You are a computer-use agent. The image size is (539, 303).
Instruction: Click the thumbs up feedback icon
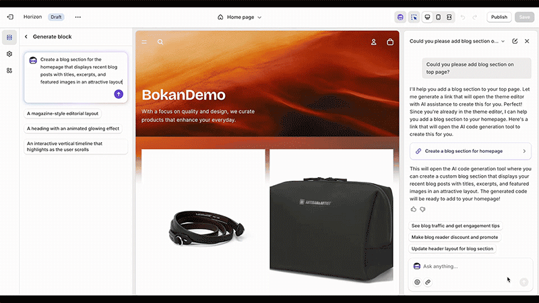414,209
